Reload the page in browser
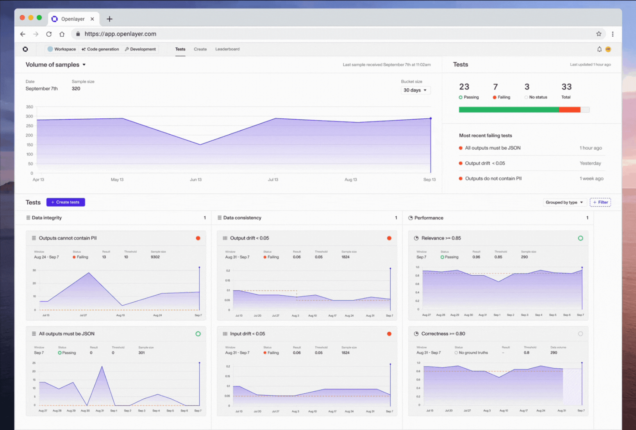 (x=49, y=34)
